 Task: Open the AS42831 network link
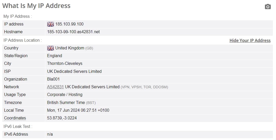coord(55,87)
